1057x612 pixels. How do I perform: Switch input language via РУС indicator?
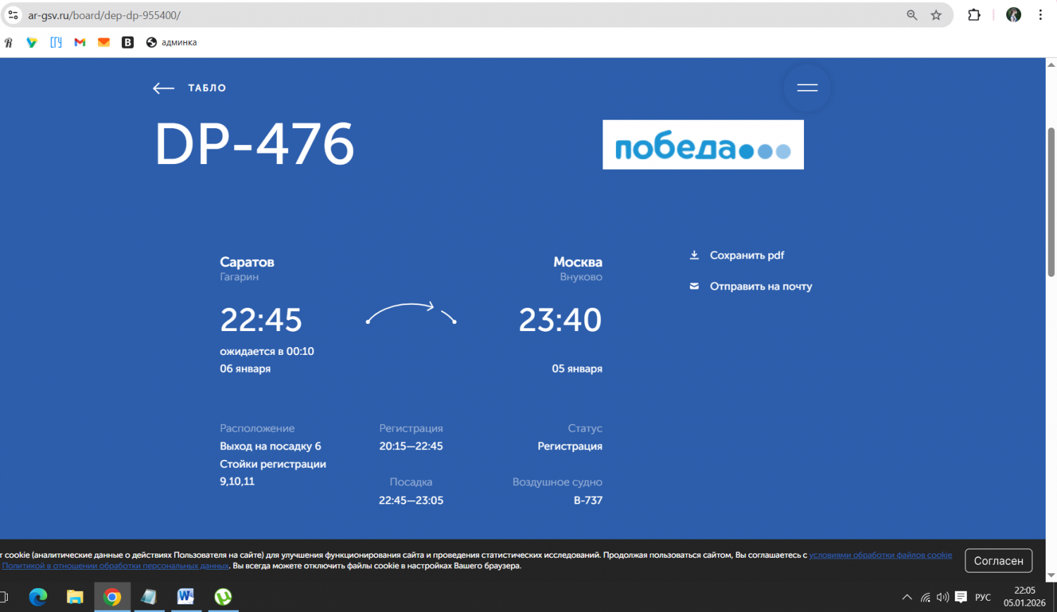point(982,597)
